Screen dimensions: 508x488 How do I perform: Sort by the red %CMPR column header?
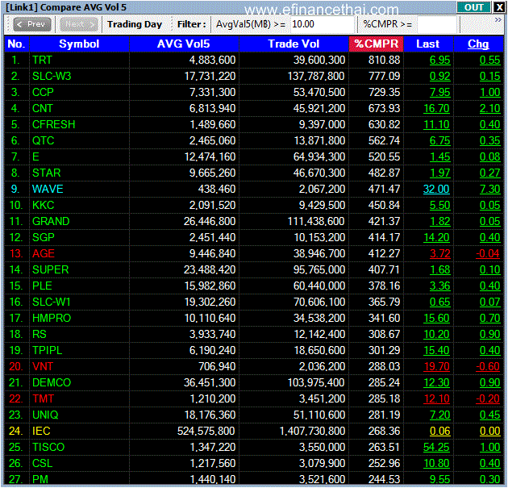376,44
